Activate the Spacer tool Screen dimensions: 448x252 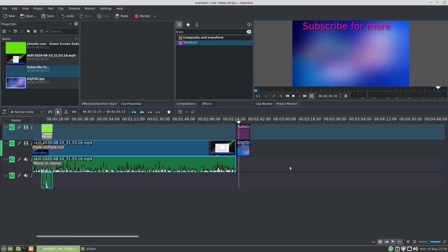(x=74, y=112)
